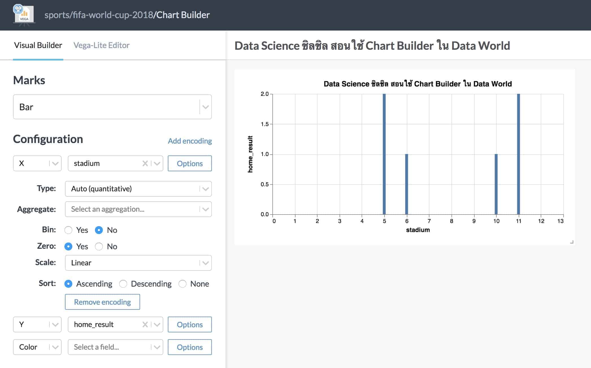Click the 'stadium' x-axis label

coord(418,230)
